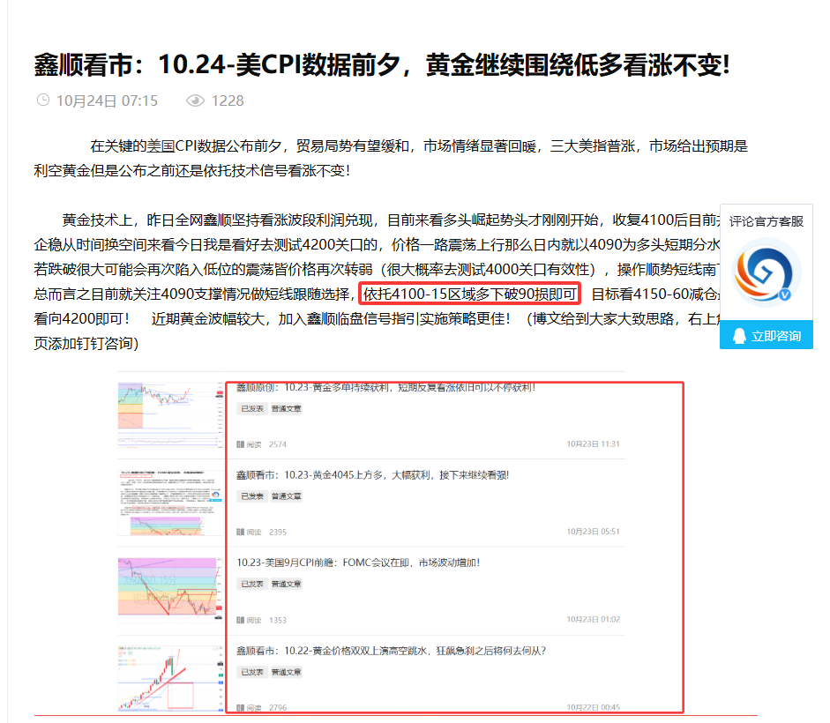Viewport: 830px width, 723px height.
Task: Click the view count 1228
Action: [228, 101]
